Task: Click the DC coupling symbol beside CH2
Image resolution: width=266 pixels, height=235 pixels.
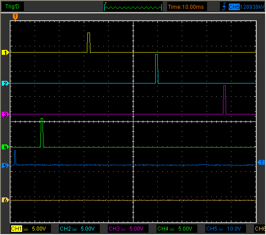Action: pyautogui.click(x=74, y=229)
